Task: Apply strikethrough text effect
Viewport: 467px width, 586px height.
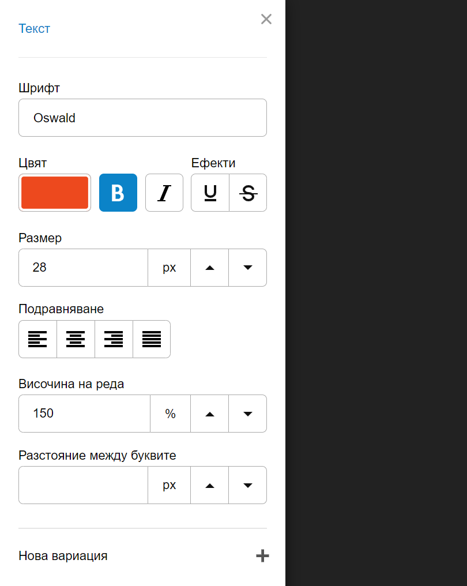Action: [248, 193]
